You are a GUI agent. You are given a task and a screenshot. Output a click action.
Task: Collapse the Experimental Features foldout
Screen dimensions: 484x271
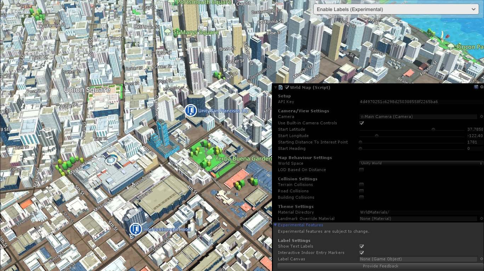pyautogui.click(x=275, y=225)
